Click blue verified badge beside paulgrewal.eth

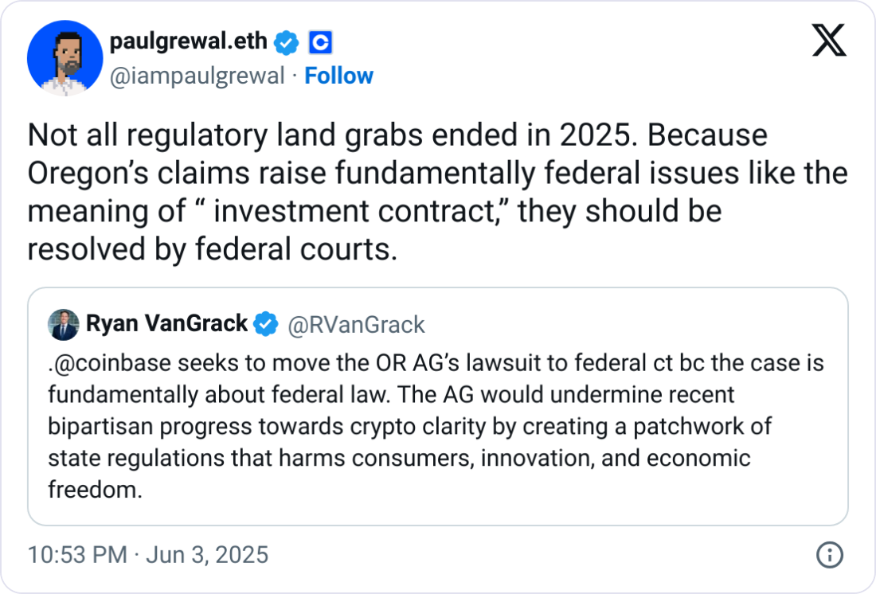[287, 43]
